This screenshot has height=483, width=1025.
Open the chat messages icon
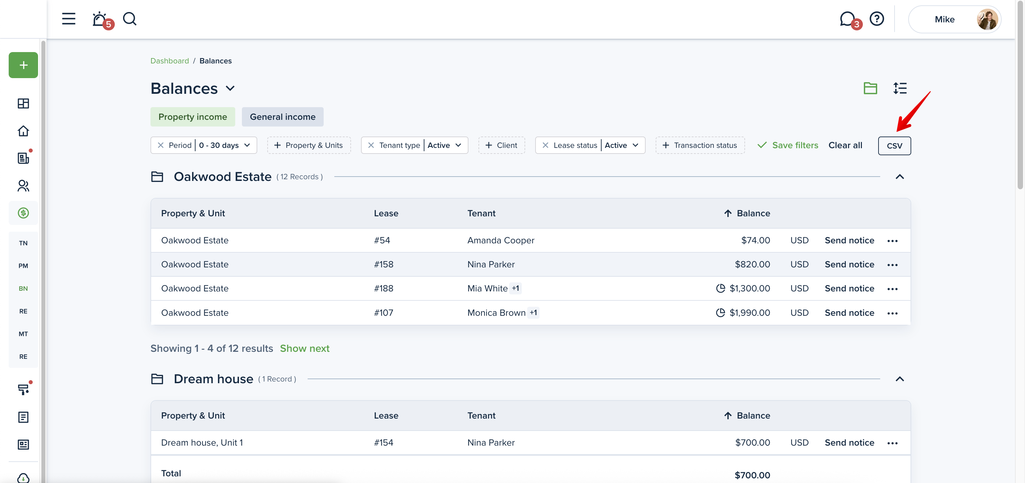(x=847, y=19)
